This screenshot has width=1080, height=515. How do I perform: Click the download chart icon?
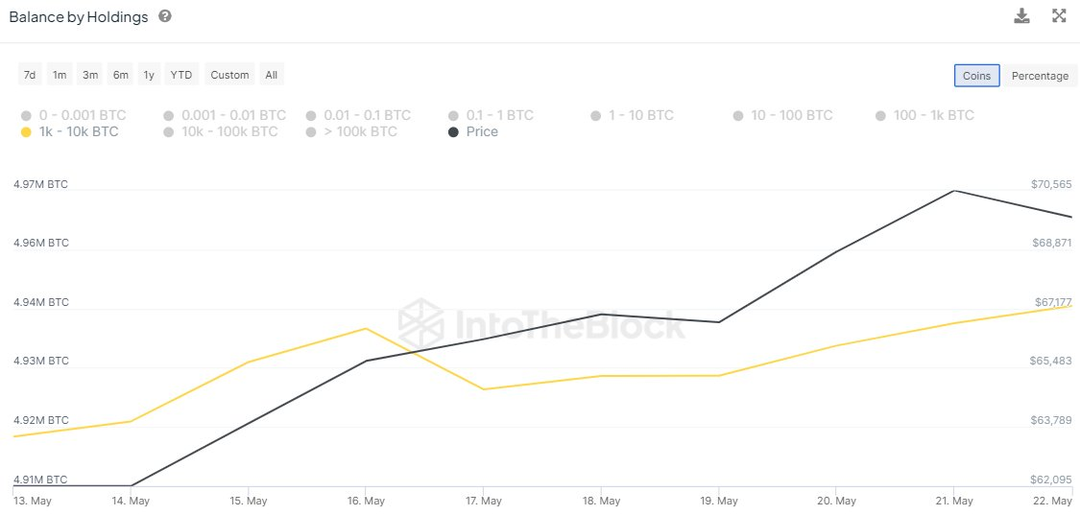pos(1021,16)
